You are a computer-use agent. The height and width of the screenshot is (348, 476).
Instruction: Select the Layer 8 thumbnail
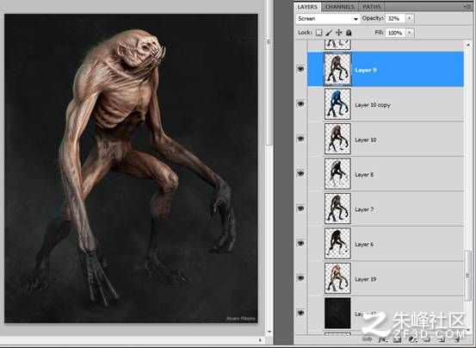[x=337, y=174]
